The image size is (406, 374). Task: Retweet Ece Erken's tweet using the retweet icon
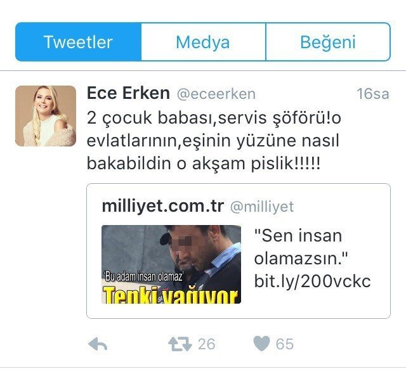[180, 344]
